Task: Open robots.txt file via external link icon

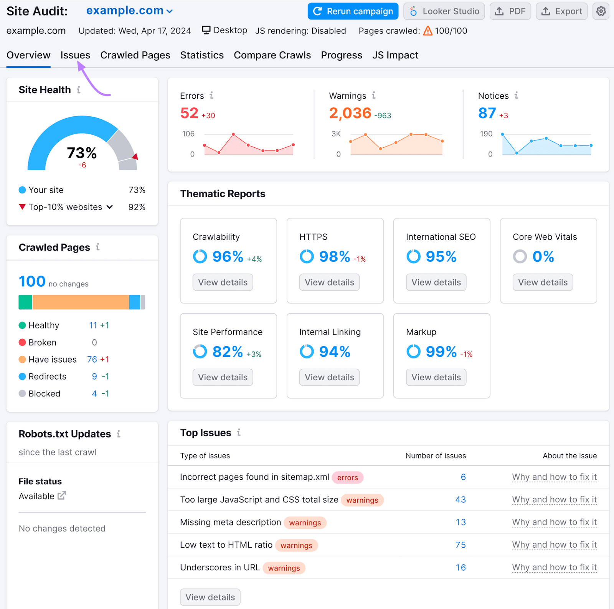Action: pyautogui.click(x=62, y=496)
